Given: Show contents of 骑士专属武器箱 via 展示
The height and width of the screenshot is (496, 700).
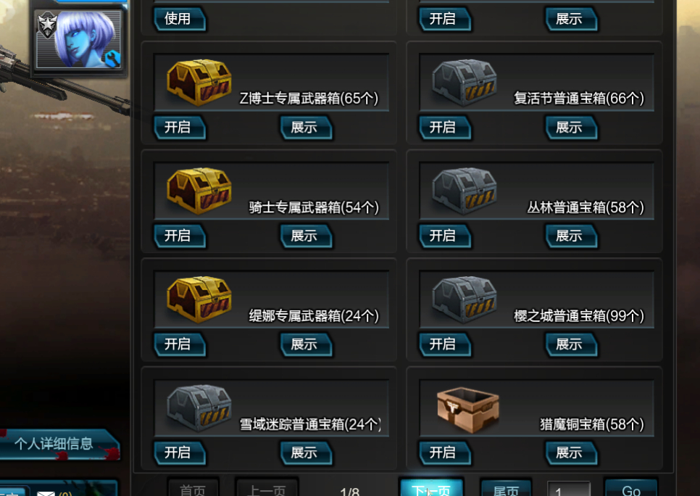Looking at the screenshot, I should 307,236.
